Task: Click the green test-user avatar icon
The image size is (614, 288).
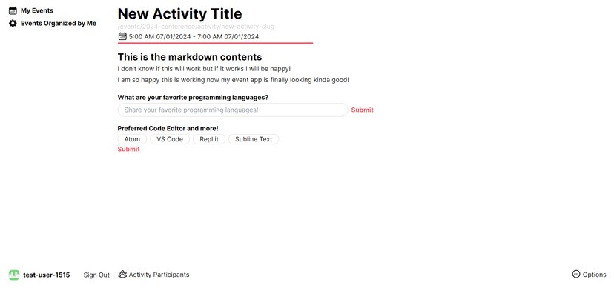Action: pyautogui.click(x=14, y=275)
